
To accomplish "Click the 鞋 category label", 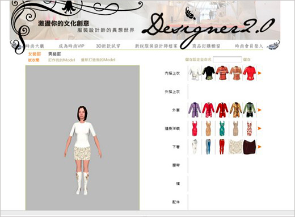I will click(x=178, y=183).
